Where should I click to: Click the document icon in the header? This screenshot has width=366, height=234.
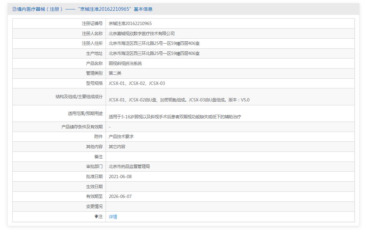[x=14, y=9]
